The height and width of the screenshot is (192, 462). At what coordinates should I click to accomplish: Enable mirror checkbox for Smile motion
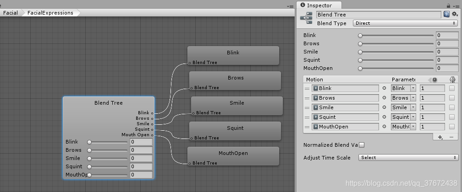(x=452, y=107)
